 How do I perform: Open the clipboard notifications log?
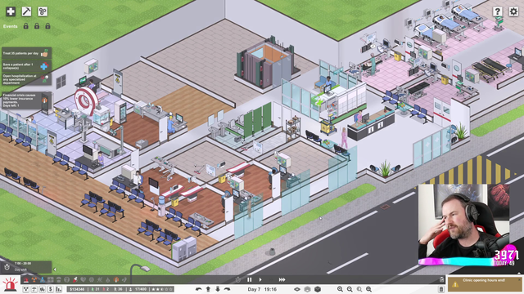(441, 279)
